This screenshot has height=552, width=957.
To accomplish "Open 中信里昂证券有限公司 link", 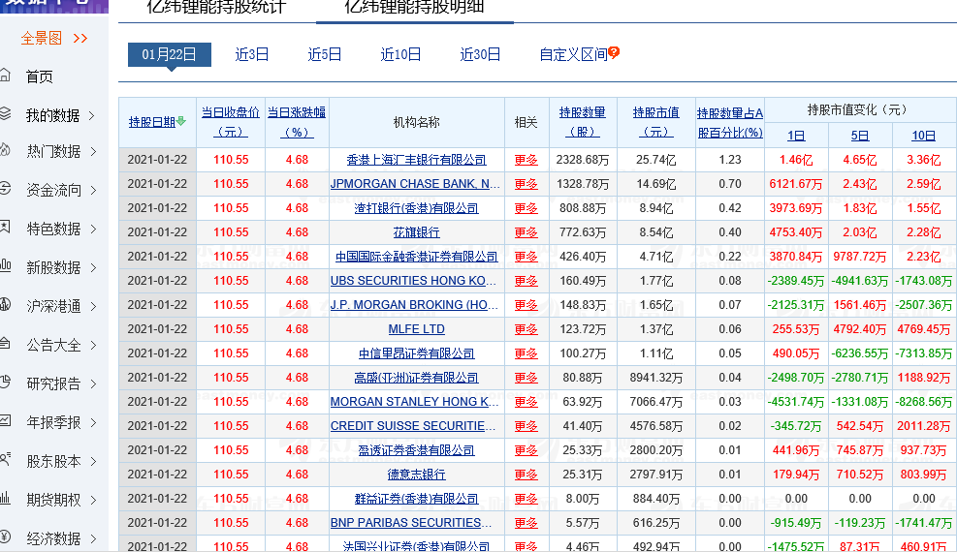I will click(x=416, y=354).
